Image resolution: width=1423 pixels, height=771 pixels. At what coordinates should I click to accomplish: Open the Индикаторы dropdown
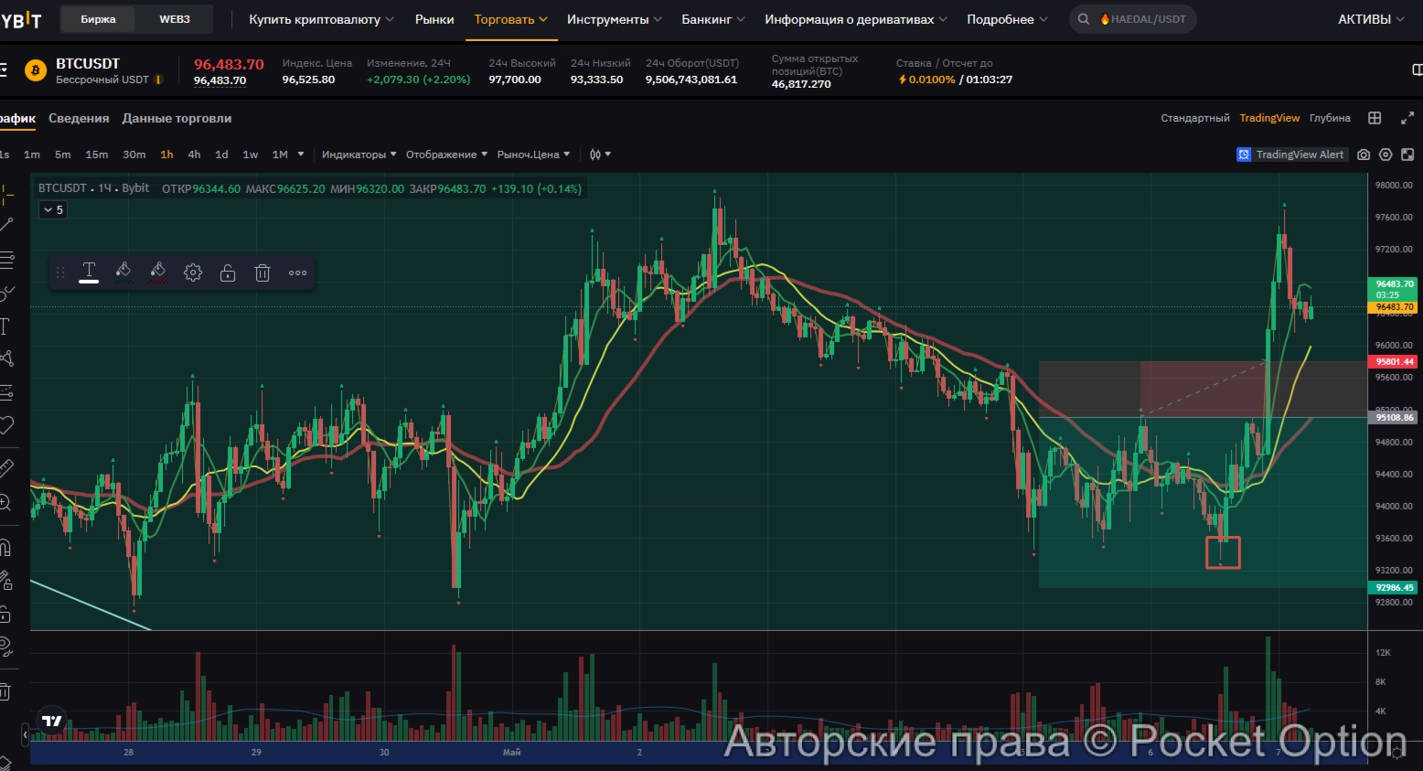358,155
